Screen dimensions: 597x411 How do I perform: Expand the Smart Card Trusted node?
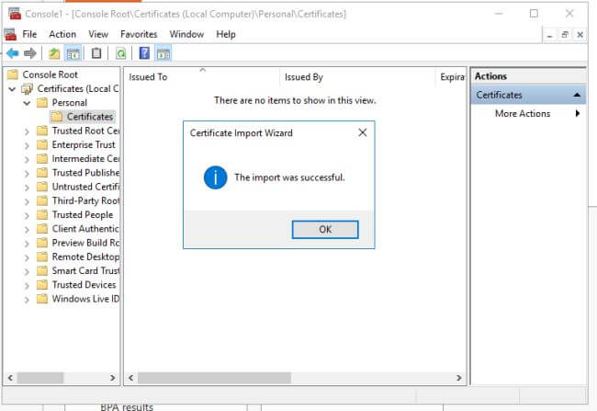[x=27, y=271]
